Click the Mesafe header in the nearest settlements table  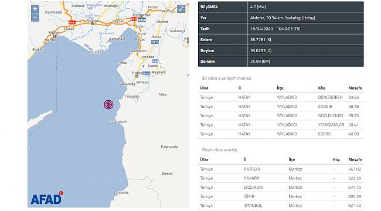click(355, 88)
